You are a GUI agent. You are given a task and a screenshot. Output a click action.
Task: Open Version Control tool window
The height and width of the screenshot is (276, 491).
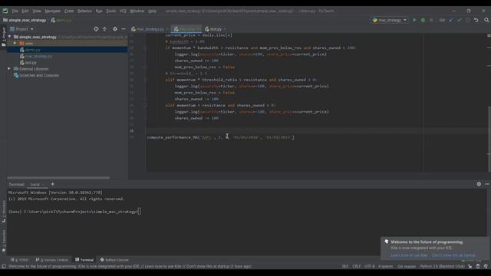52,260
